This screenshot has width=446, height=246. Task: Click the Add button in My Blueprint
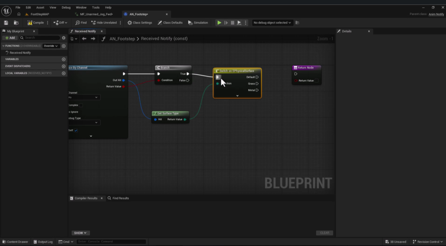[x=10, y=38]
